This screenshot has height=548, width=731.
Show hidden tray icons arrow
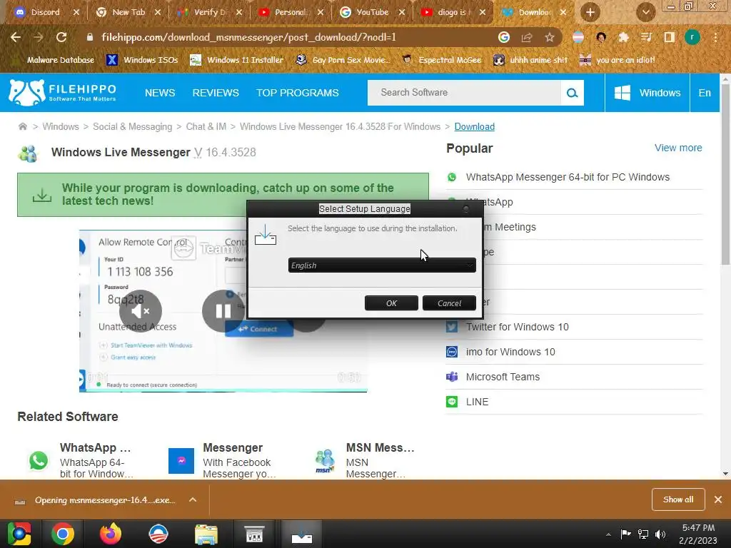[x=608, y=534]
